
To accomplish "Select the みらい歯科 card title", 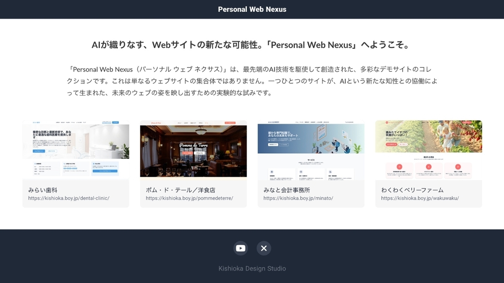I will pos(42,190).
